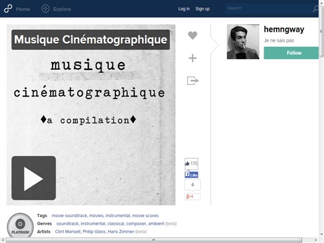Viewport: 324px width, 243px height.
Task: Click the horizontal scrollbar thumb
Action: 154,240
